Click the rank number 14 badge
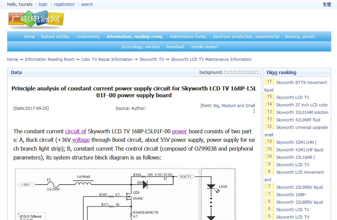Image resolution: width=337 pixels, height=220 pixels. coord(269,104)
